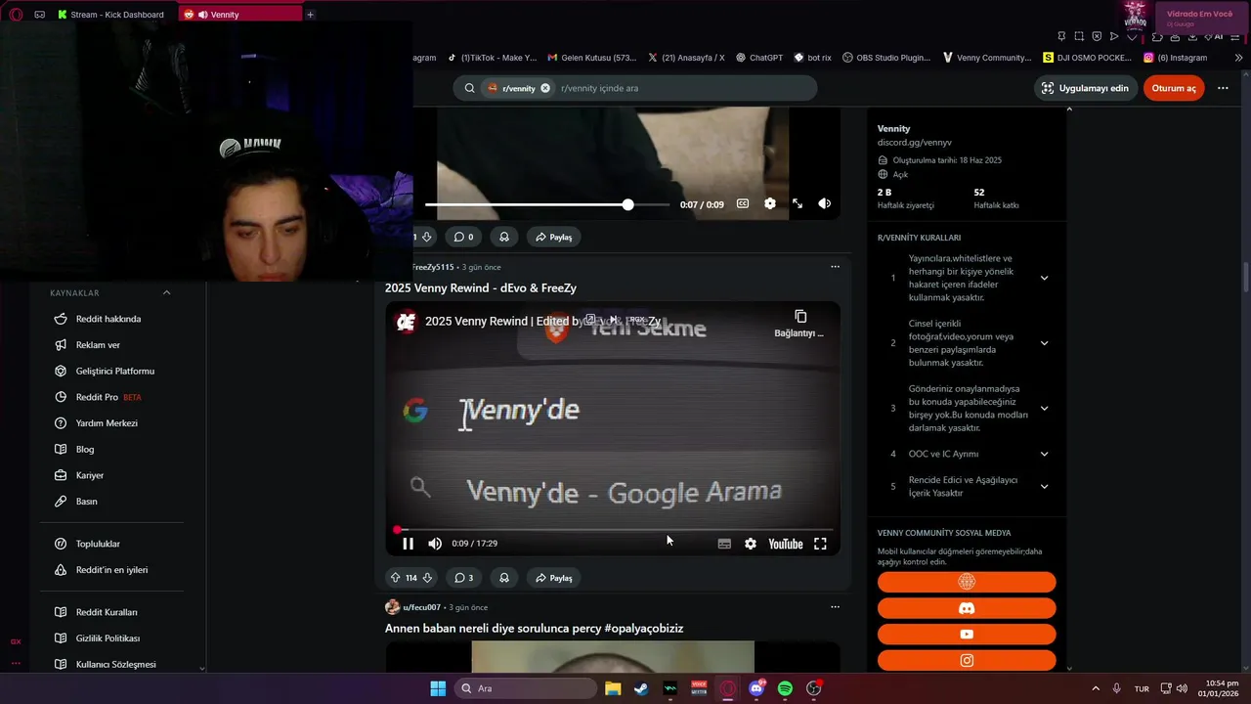Open a new browser tab

tap(310, 15)
